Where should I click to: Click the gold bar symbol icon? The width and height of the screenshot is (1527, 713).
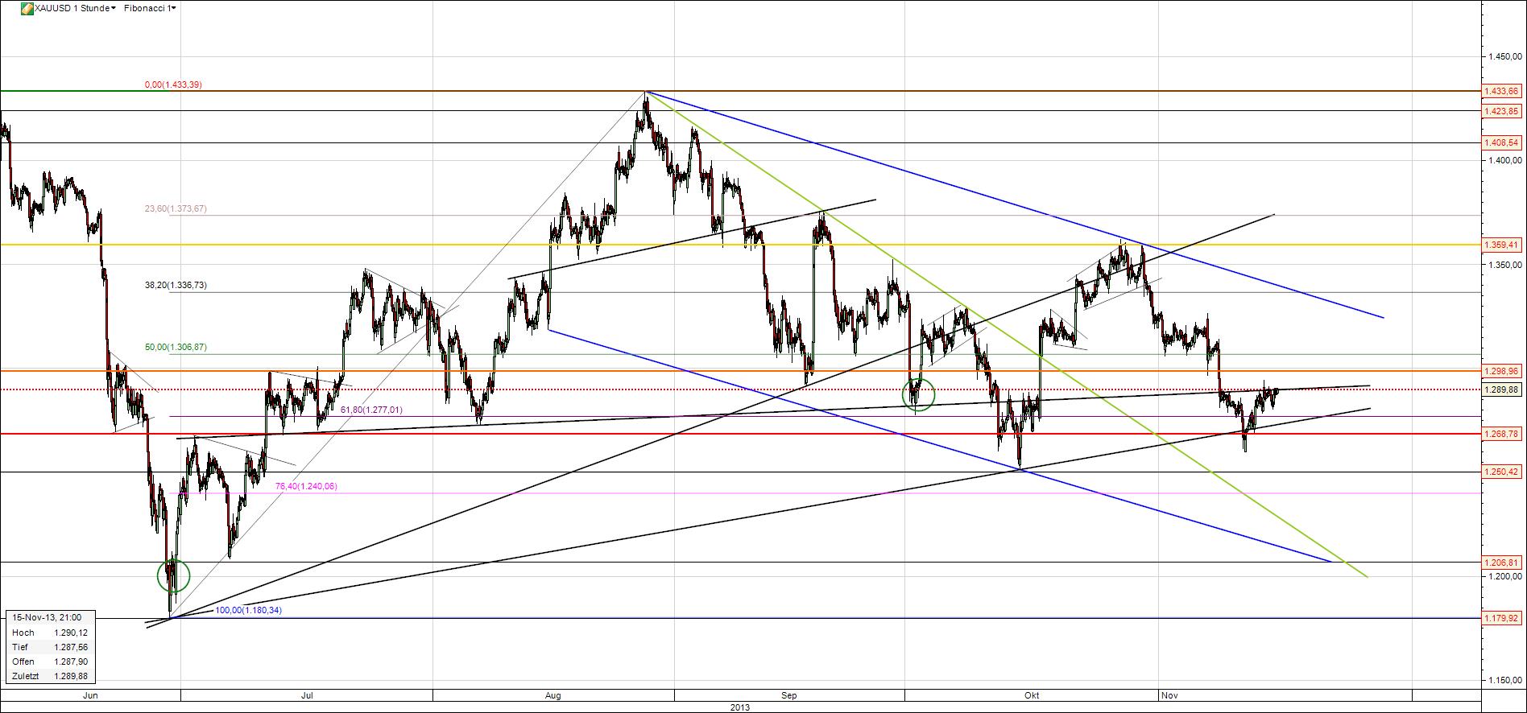pos(27,8)
